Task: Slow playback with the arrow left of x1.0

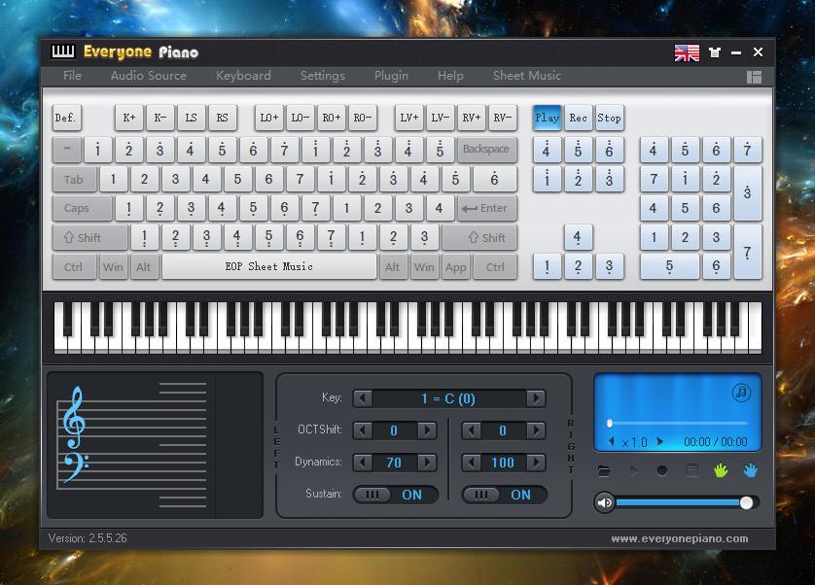Action: coord(611,441)
